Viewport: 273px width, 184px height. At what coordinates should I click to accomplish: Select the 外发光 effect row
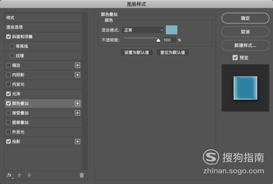tap(43, 132)
